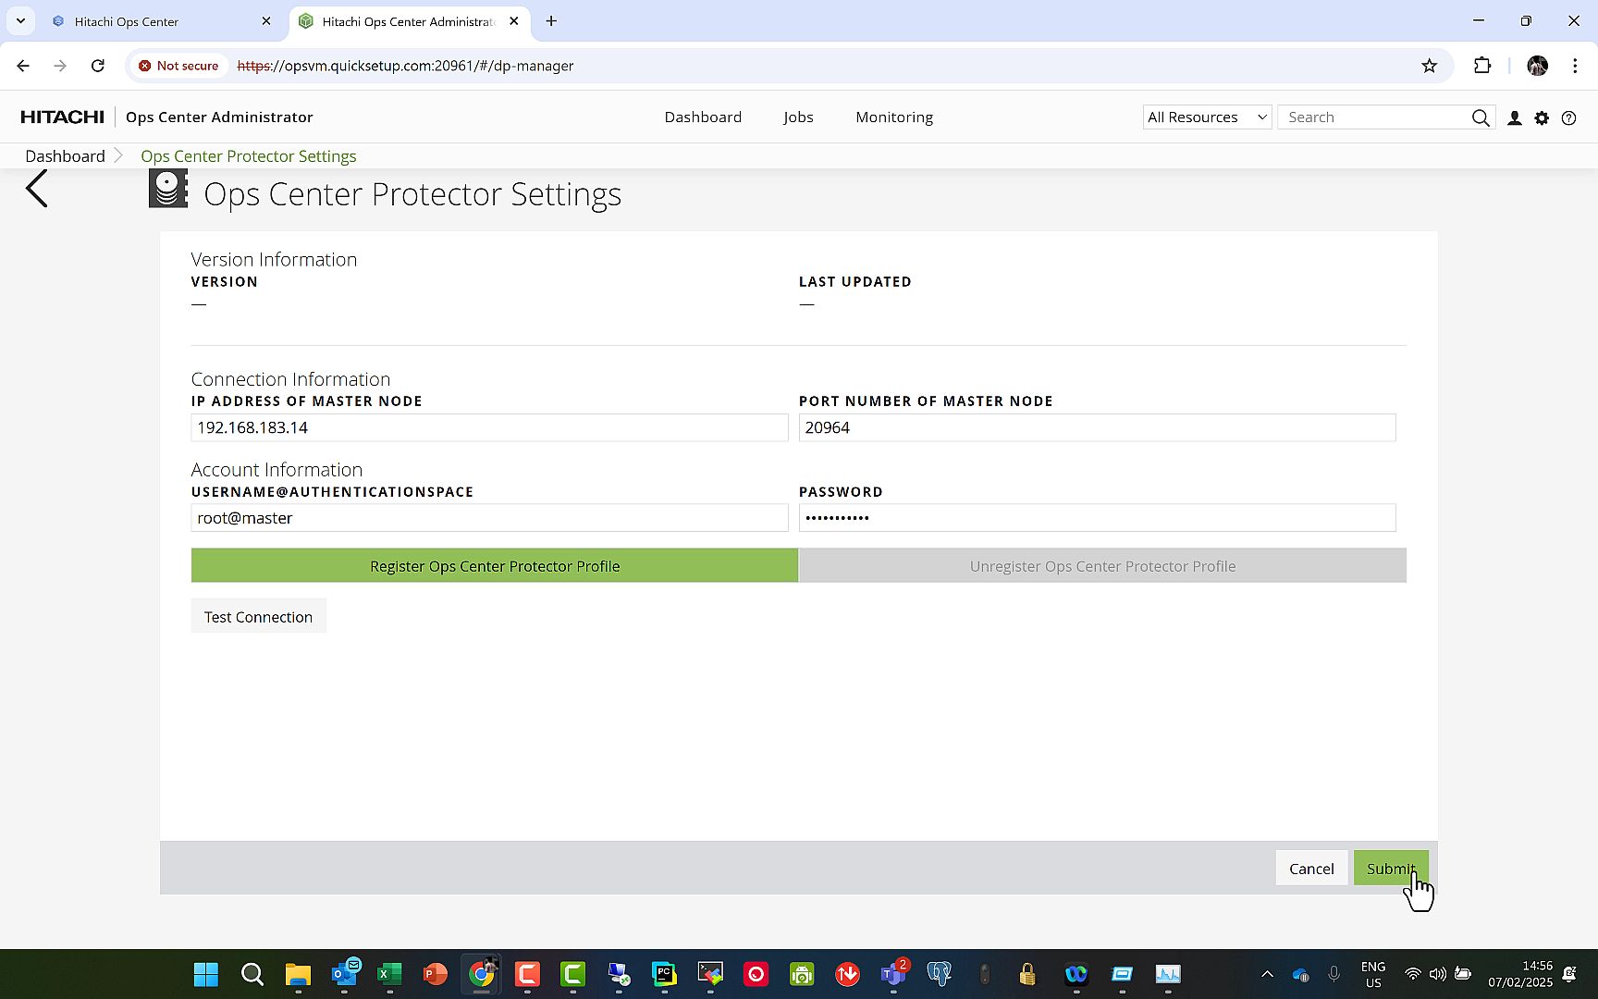Screen dimensions: 1598x999
Task: Click the port number of master node field
Action: point(1097,427)
